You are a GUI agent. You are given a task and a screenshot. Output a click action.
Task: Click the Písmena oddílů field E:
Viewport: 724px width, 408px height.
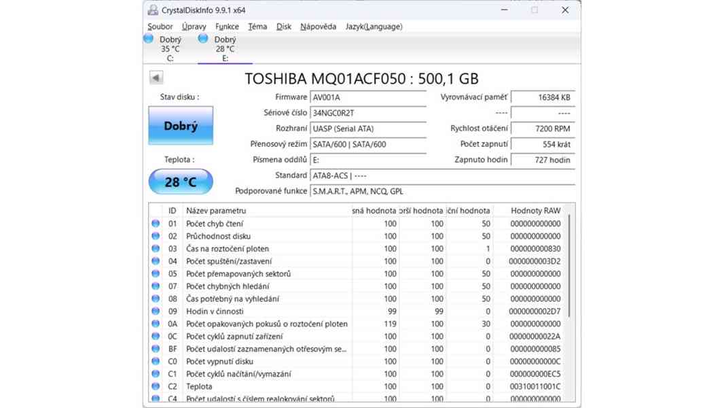pos(368,160)
